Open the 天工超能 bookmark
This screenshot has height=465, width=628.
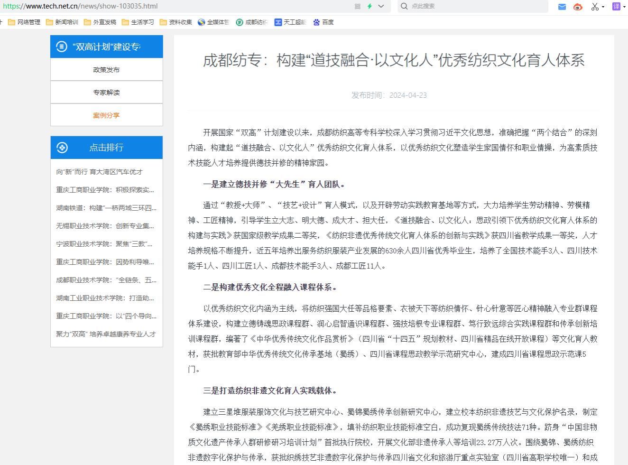coord(290,22)
